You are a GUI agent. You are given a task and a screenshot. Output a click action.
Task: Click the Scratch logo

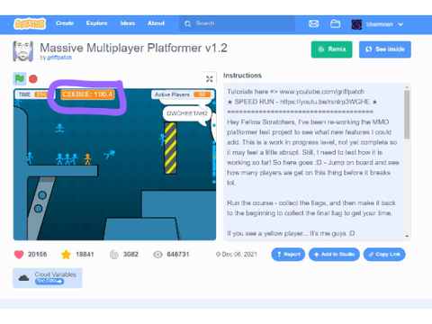click(x=30, y=23)
